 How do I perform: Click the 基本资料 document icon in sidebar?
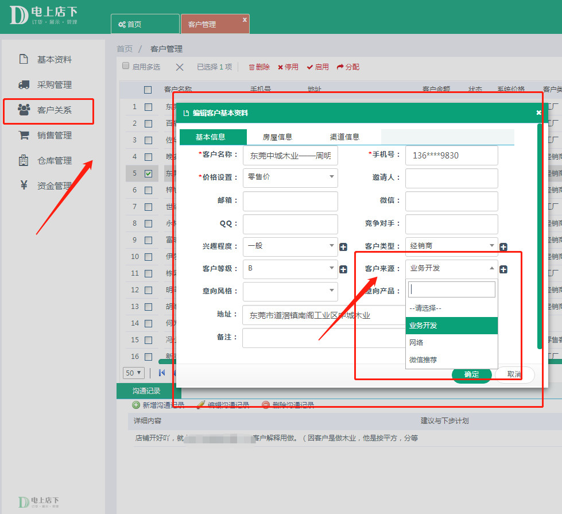[x=24, y=59]
